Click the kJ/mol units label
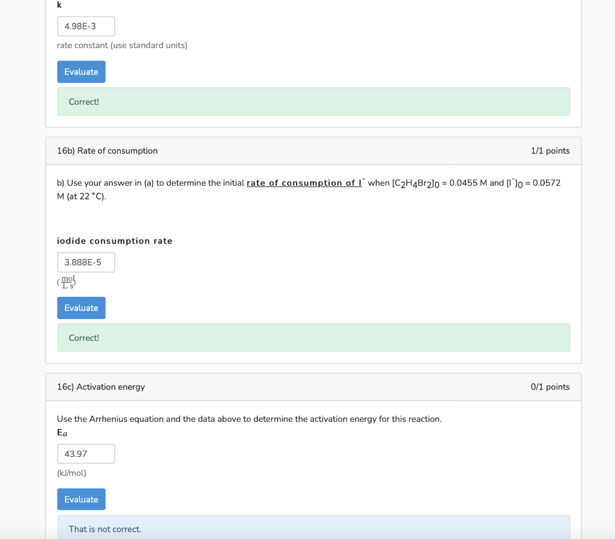The width and height of the screenshot is (615, 539). click(x=72, y=473)
